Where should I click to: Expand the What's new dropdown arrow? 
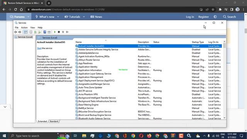click(58, 17)
